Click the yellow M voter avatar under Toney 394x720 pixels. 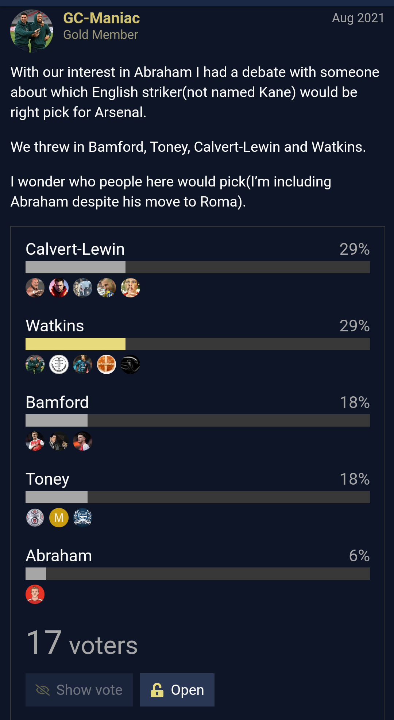click(59, 517)
